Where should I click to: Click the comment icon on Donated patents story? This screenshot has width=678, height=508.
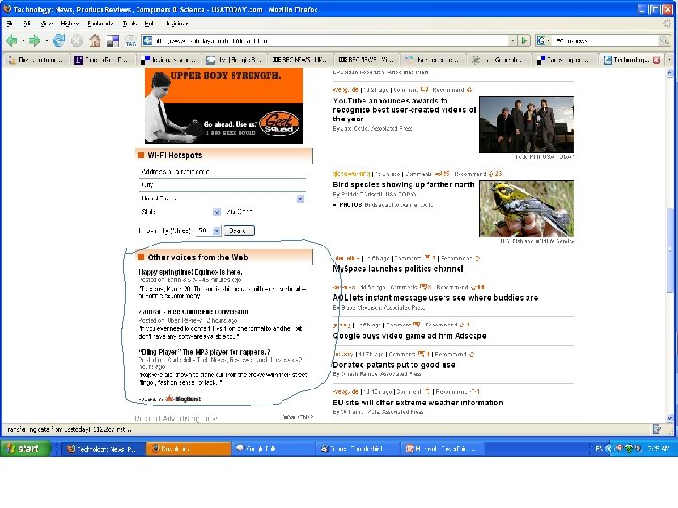(x=421, y=354)
